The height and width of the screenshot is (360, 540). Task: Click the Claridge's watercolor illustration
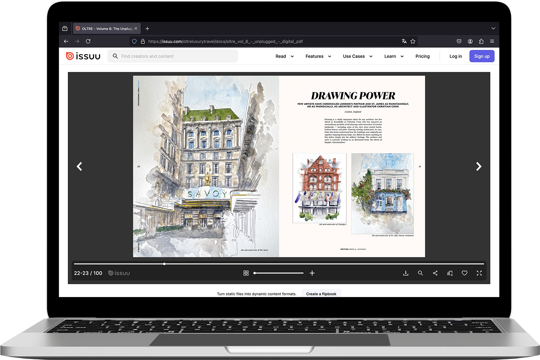(x=319, y=188)
